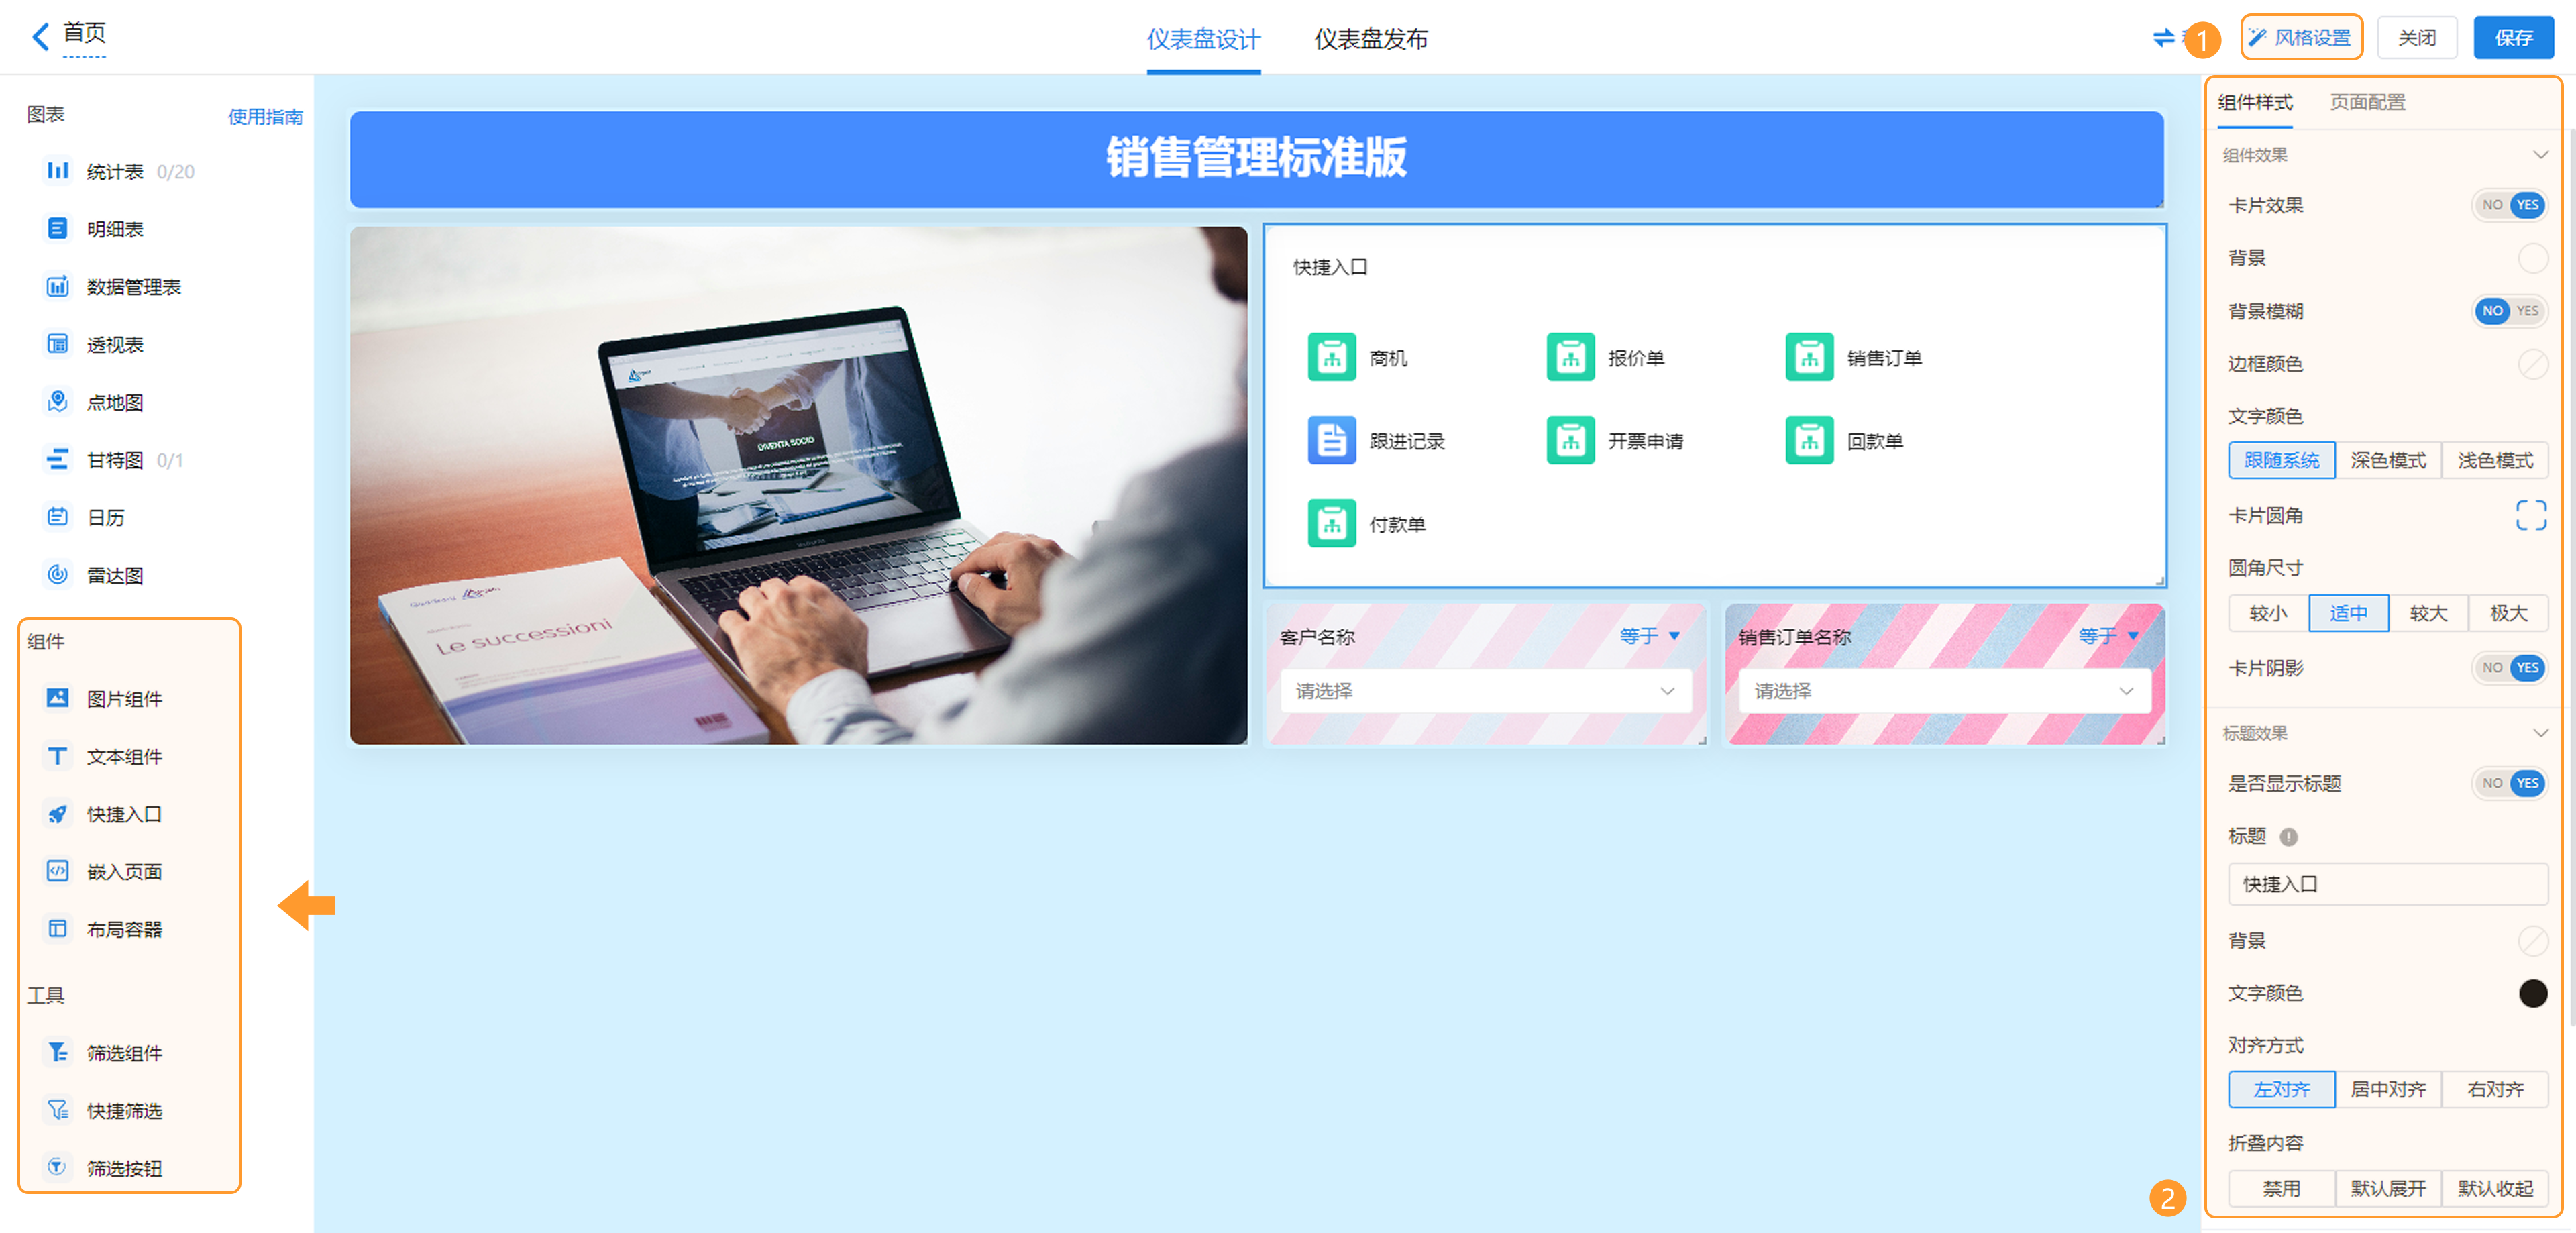Screen dimensions: 2576x1233
Task: Click the 卡片圆角 corner bracket icon
Action: (2530, 515)
